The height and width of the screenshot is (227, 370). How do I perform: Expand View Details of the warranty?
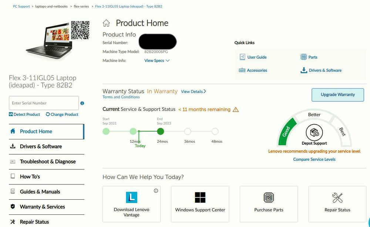(x=194, y=91)
